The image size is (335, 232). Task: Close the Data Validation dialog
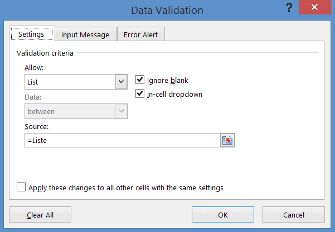tap(318, 8)
